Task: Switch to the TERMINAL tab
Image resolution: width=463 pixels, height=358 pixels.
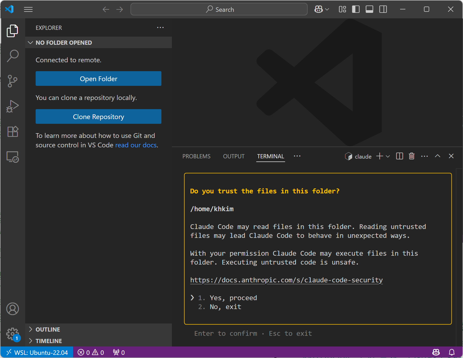Action: [x=270, y=156]
